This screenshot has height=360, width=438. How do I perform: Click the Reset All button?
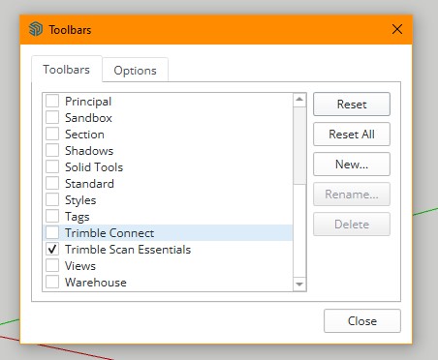point(352,134)
